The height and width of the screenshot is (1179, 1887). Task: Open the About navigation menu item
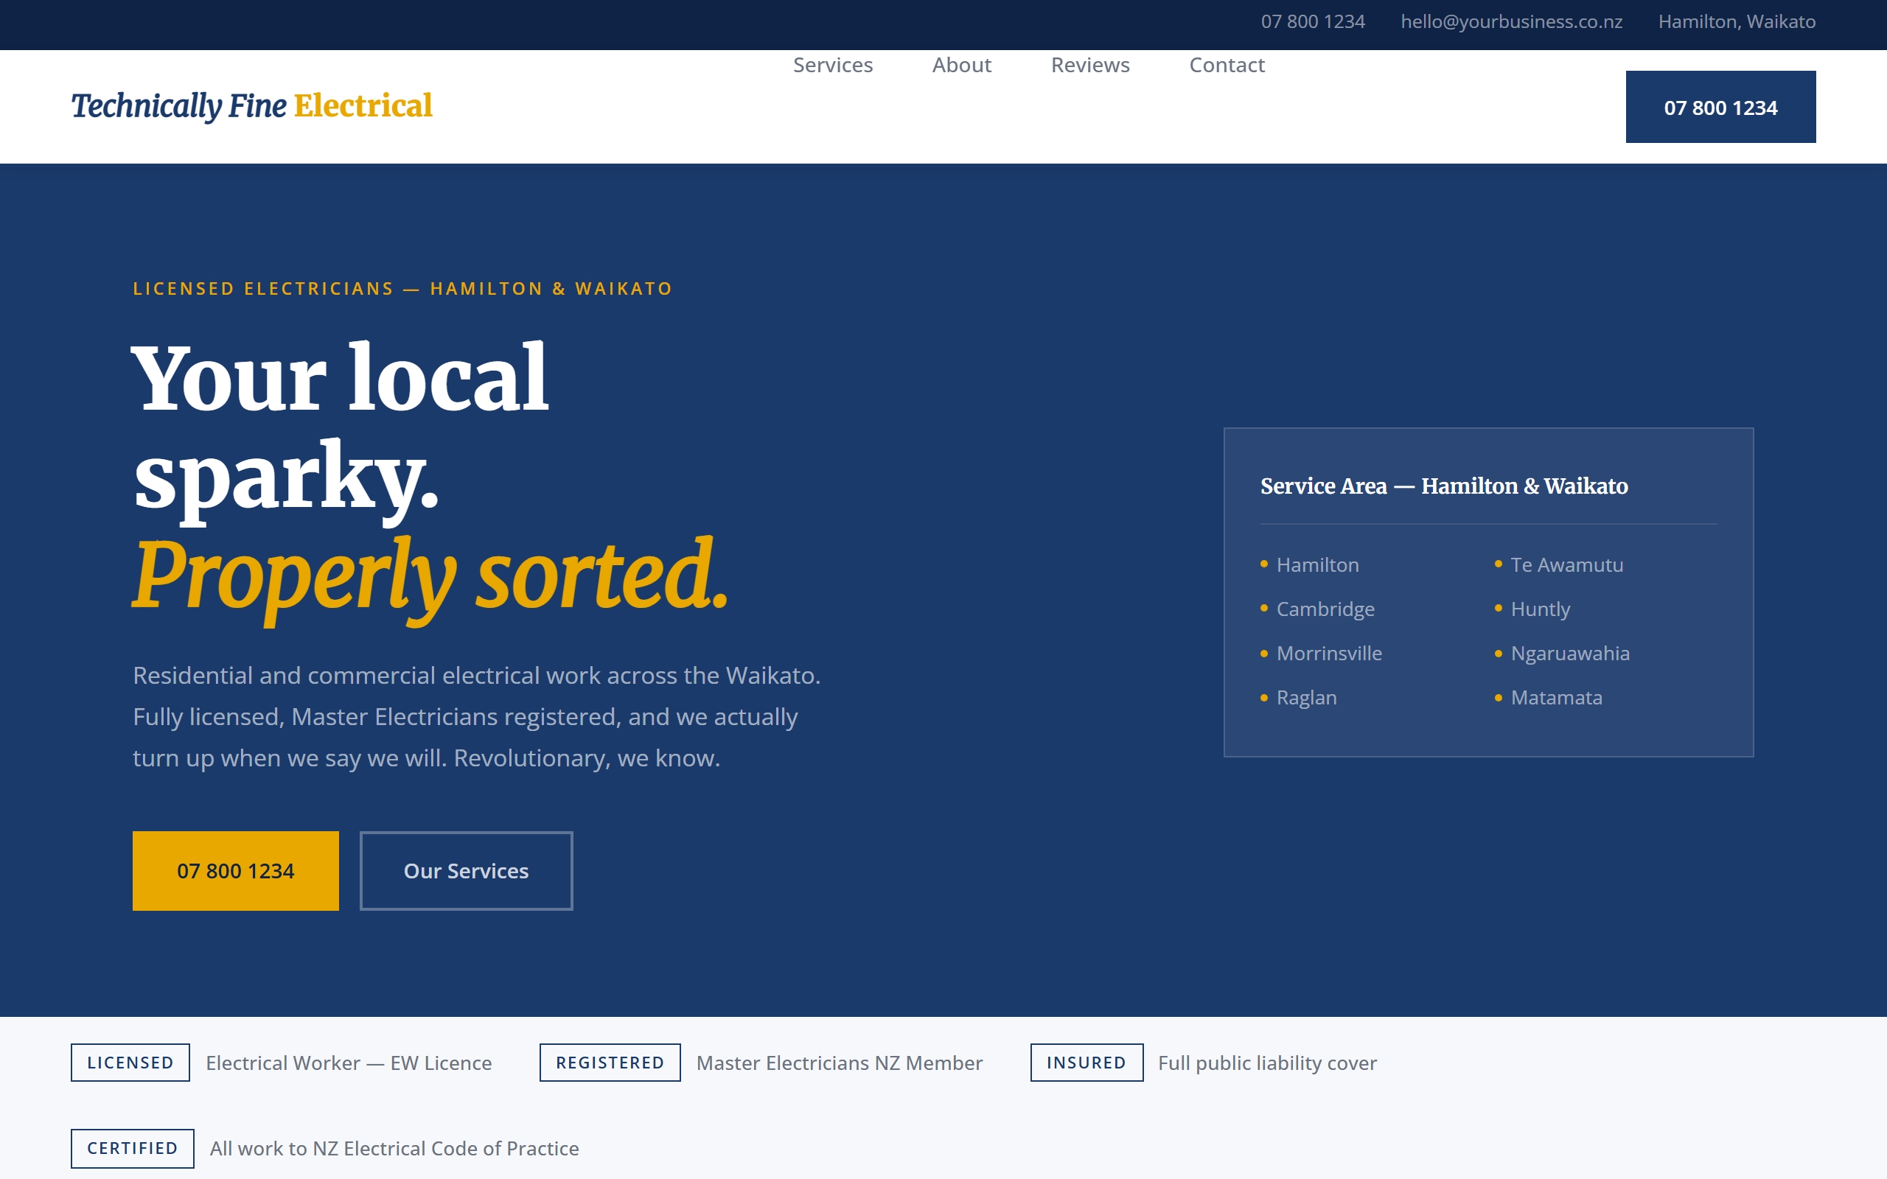(x=961, y=66)
